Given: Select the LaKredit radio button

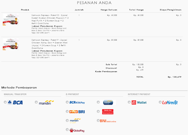Looking at the screenshot, I should (x=160, y=102).
